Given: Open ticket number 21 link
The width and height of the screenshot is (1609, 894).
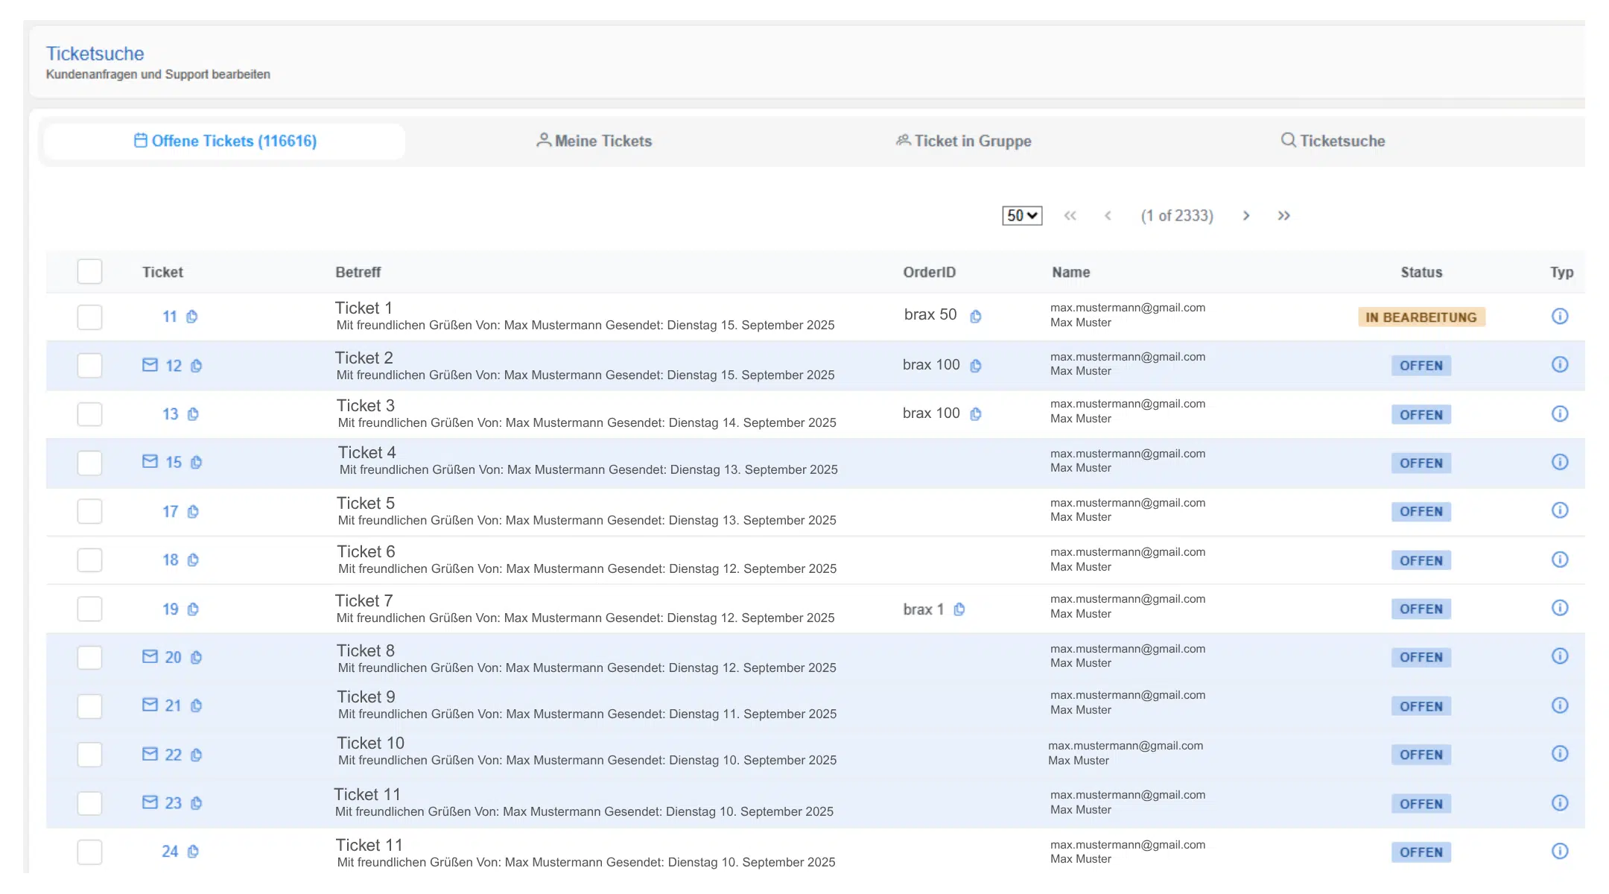Looking at the screenshot, I should click(173, 706).
